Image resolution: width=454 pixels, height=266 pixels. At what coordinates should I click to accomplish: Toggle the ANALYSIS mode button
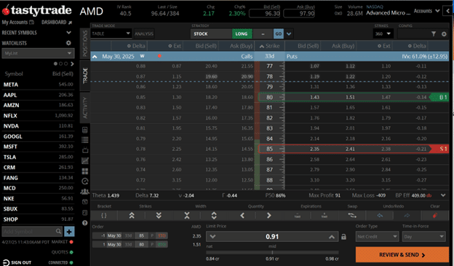(x=144, y=34)
